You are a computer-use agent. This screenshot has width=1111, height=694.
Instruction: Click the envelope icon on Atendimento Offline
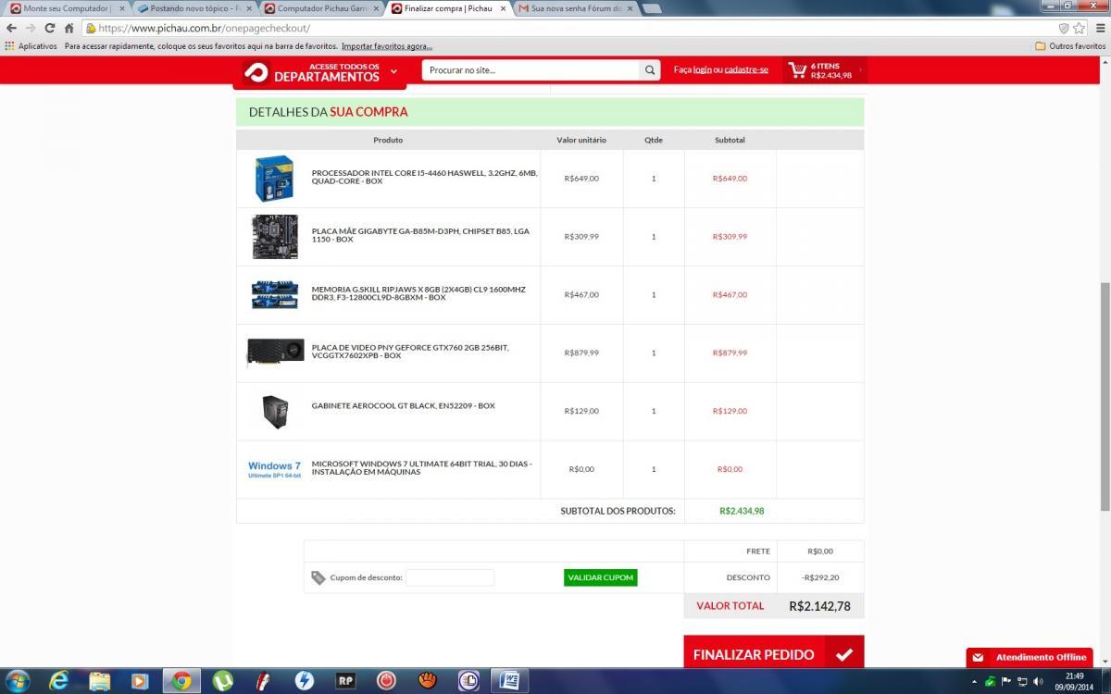978,657
